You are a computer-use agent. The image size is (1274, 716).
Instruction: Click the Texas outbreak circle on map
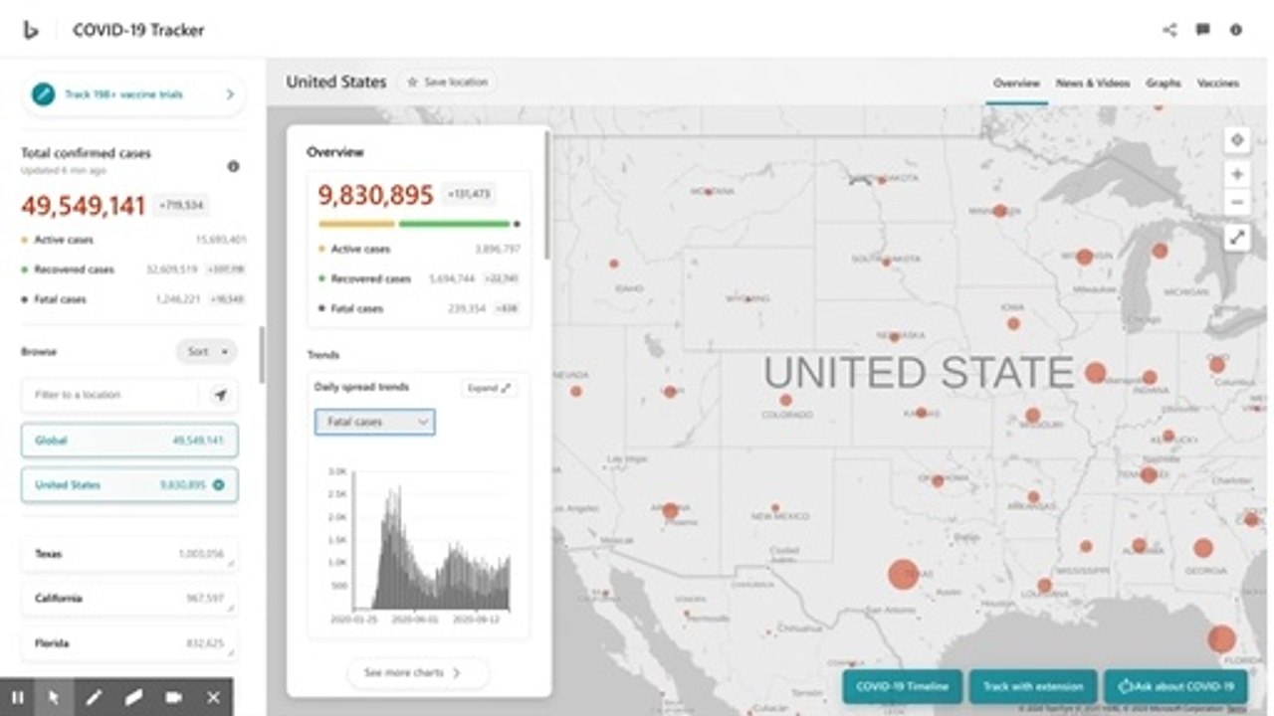tap(903, 575)
